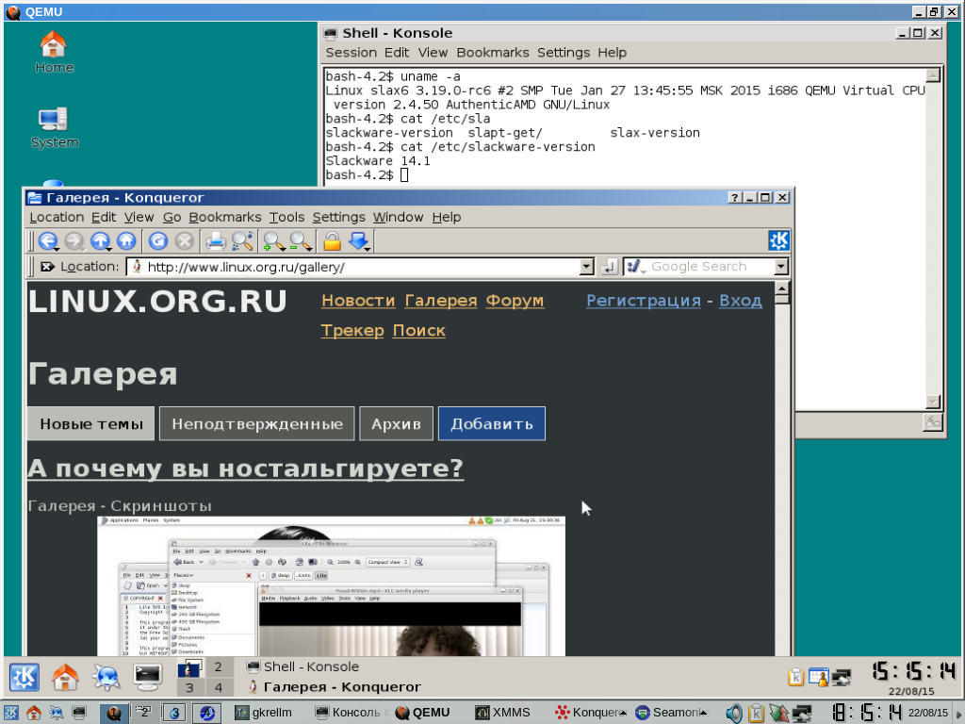Click the Konqueror page vertical scrollbar up arrow
The width and height of the screenshot is (965, 724).
point(781,288)
